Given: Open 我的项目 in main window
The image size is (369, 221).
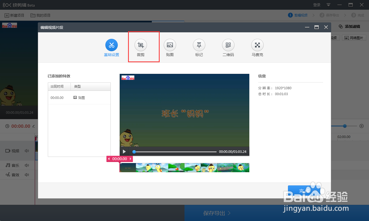Looking at the screenshot, I should (41, 15).
